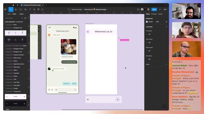Open the help question mark button
Screen dimensions: 204x114
coord(164,106)
